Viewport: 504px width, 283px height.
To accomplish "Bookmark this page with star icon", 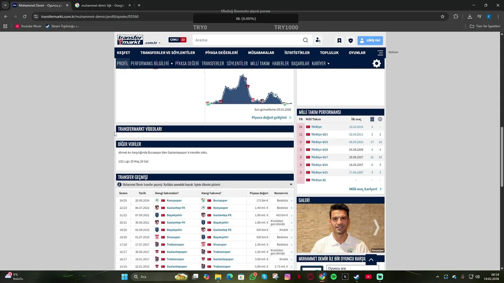I will coord(443,17).
